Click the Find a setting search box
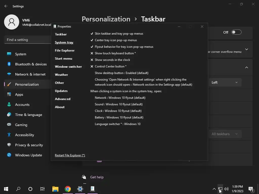 point(28,40)
